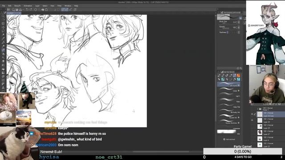Select the Pen tool in left toolbar
Screen dimensions: 285x160
pos(3,43)
